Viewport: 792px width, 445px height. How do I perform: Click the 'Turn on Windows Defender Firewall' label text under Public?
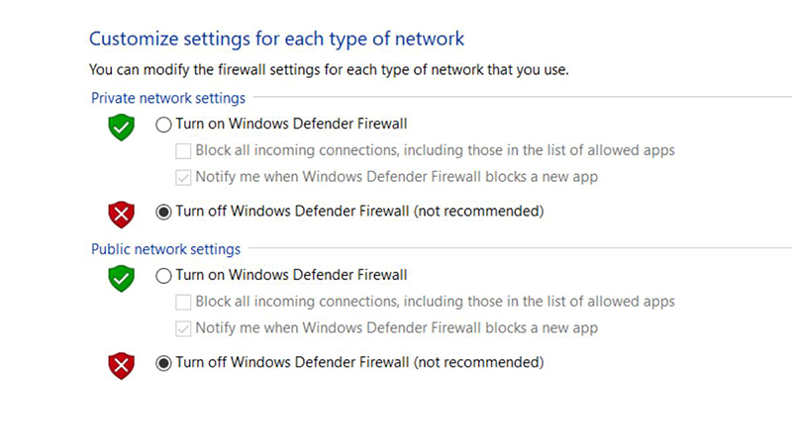point(291,275)
